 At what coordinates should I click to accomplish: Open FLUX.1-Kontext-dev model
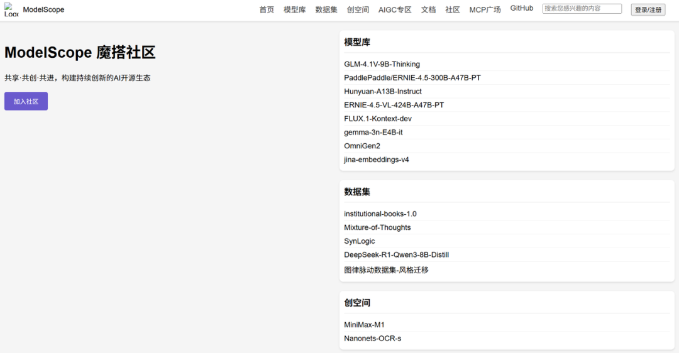[x=378, y=119]
